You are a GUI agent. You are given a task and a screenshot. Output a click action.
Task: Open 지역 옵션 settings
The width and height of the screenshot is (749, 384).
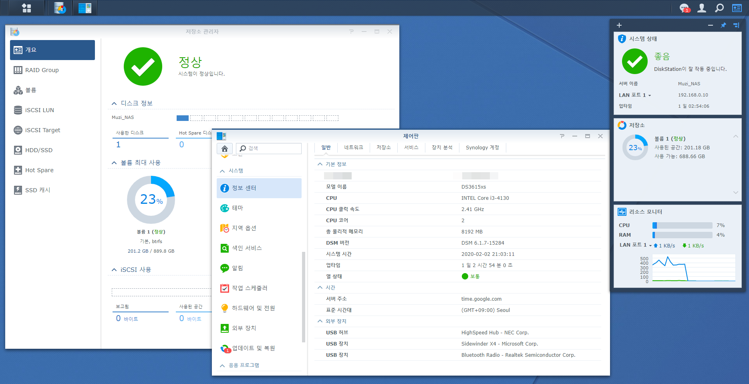click(x=259, y=228)
